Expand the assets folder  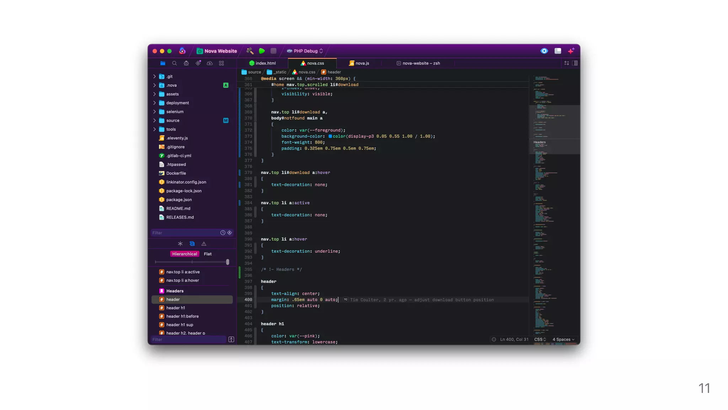tap(154, 94)
